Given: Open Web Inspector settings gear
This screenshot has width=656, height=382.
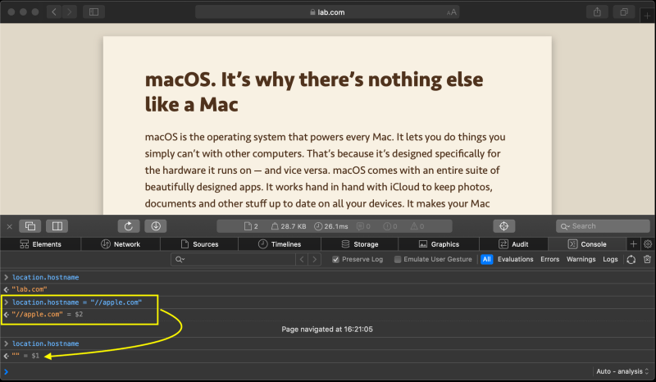Looking at the screenshot, I should [x=648, y=244].
